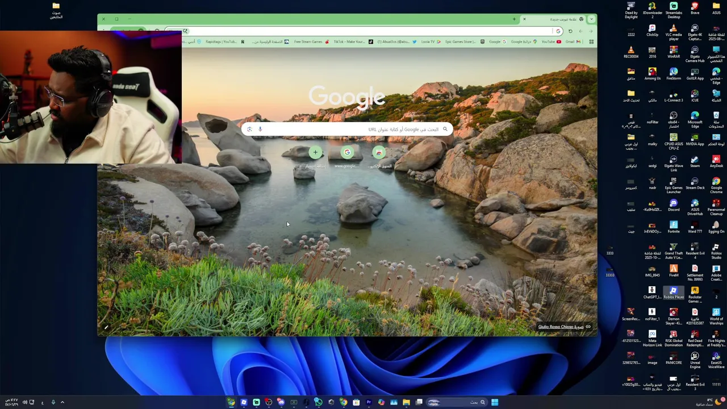727x409 pixels.
Task: Click the customize Chrome pencil icon
Action: pyautogui.click(x=106, y=327)
